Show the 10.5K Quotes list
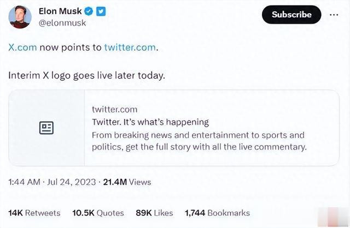350x228 pixels. pos(98,213)
